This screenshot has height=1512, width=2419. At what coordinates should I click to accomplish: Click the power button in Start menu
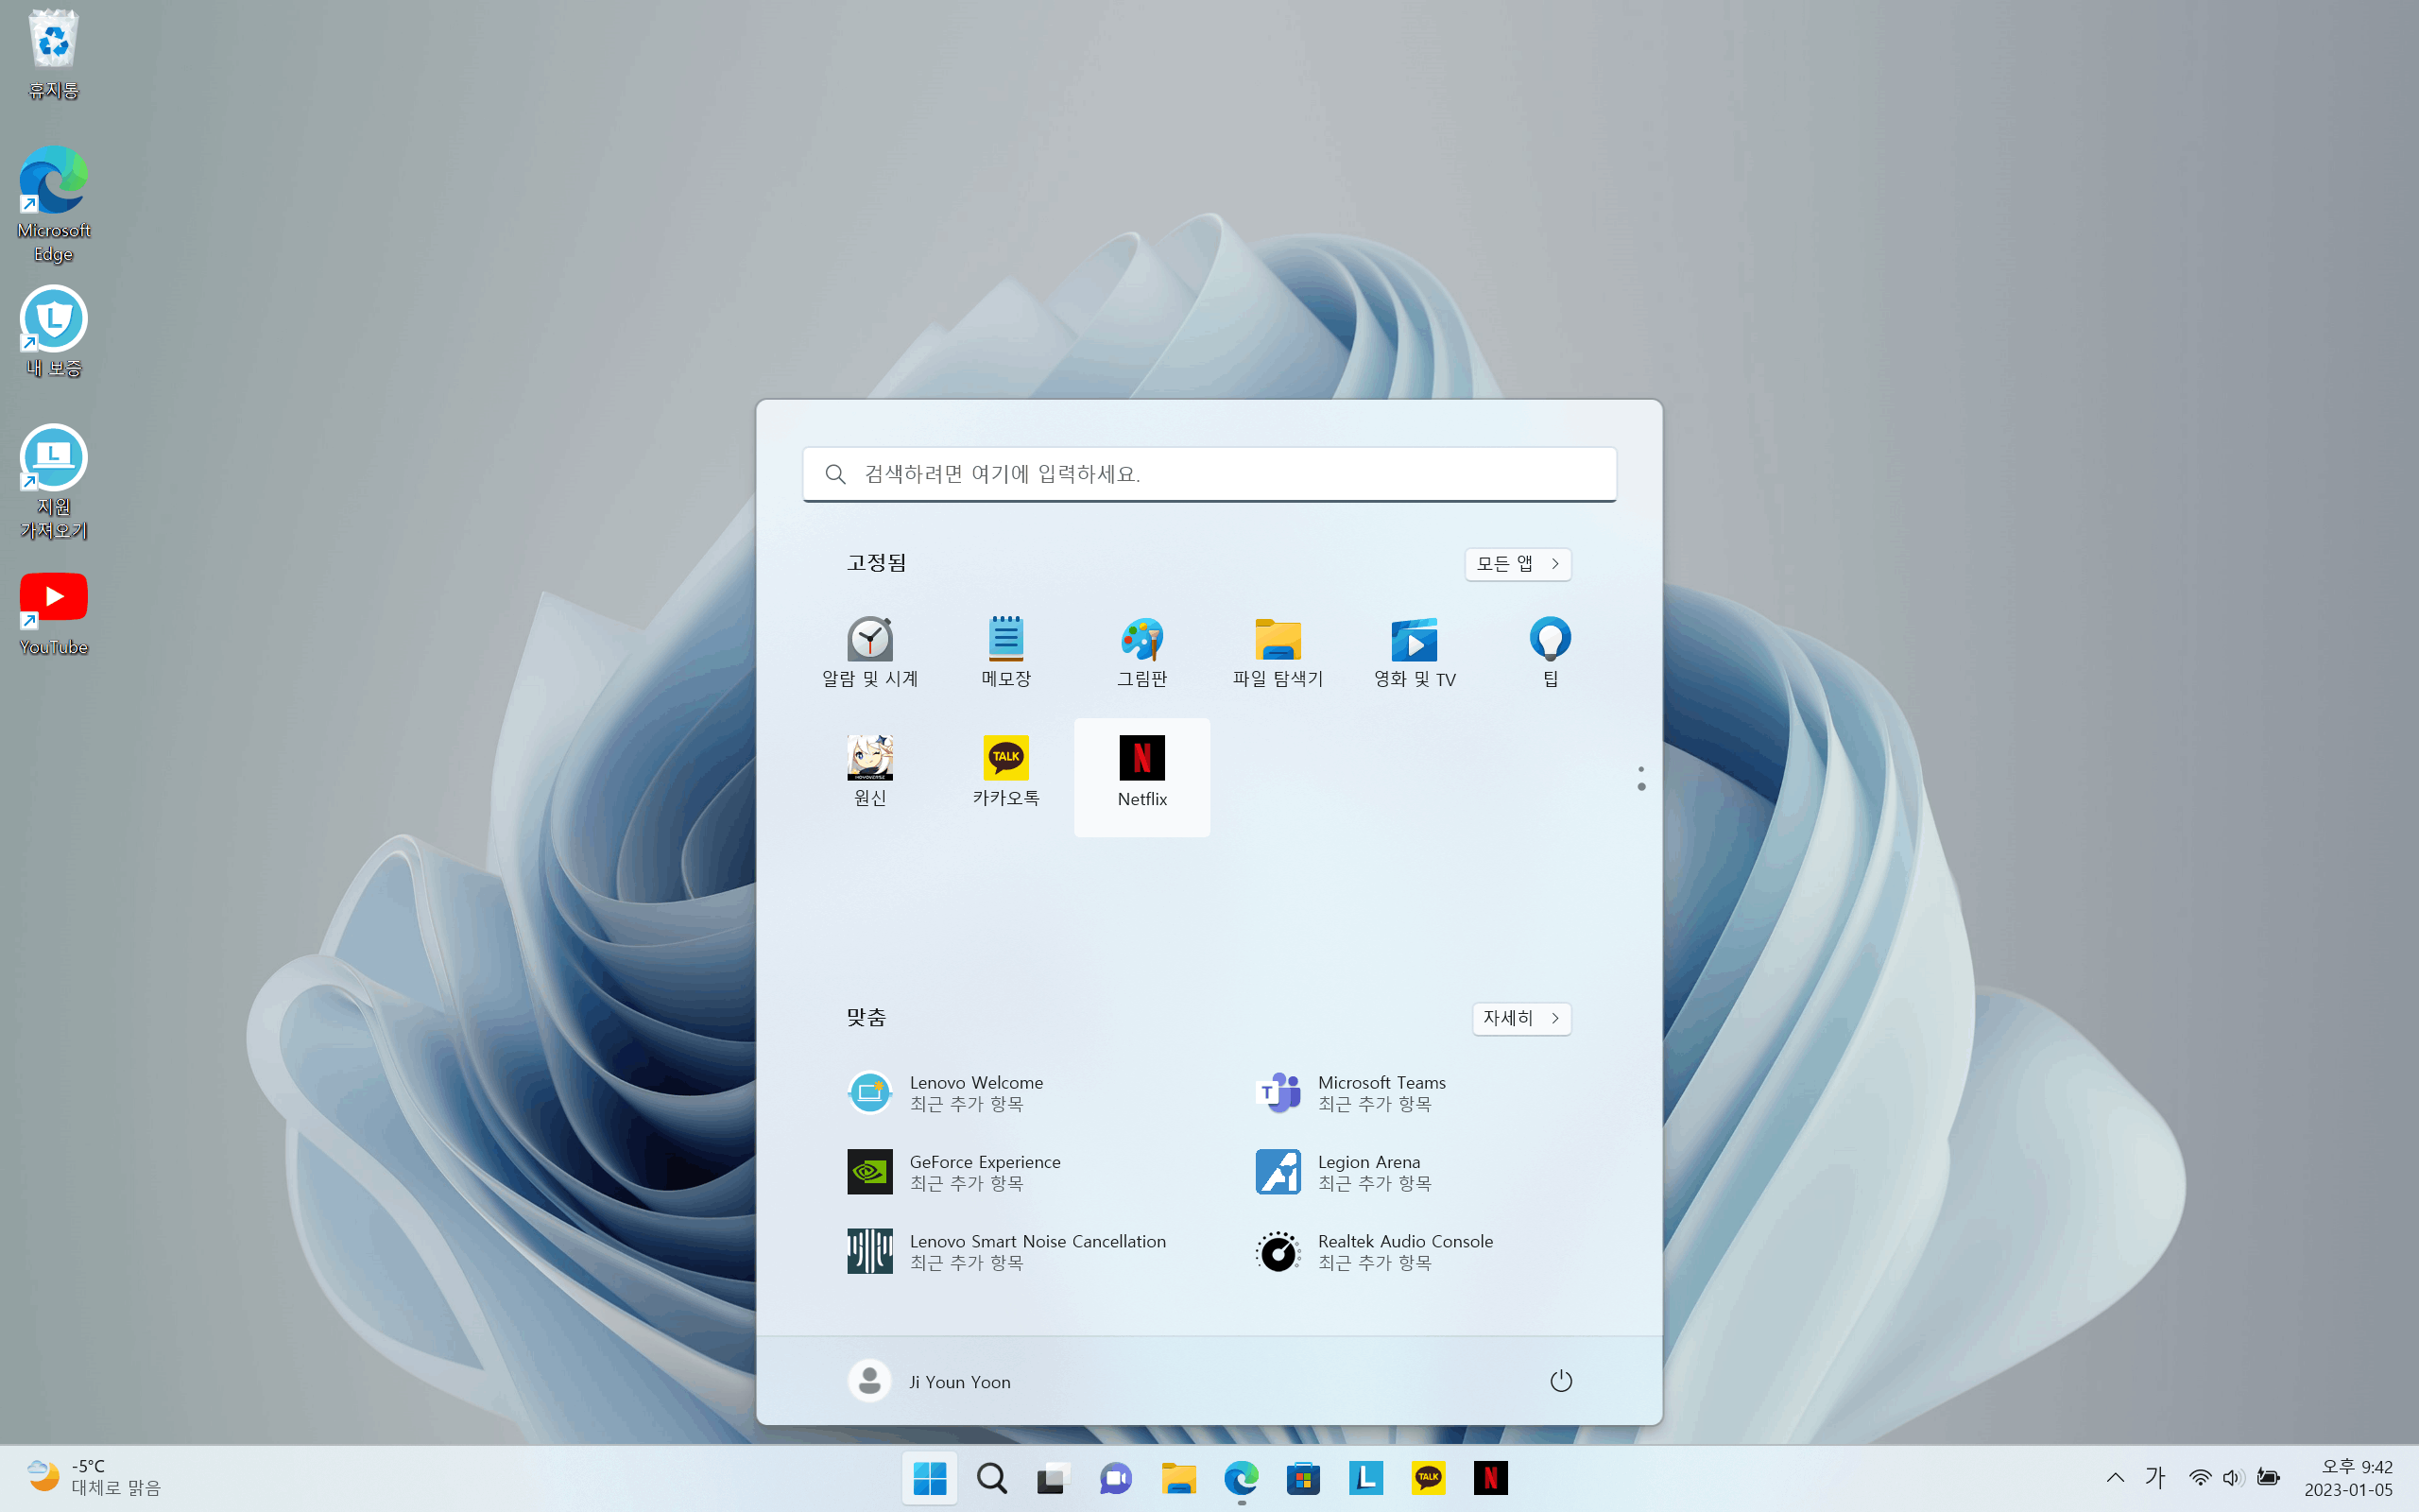coord(1560,1381)
